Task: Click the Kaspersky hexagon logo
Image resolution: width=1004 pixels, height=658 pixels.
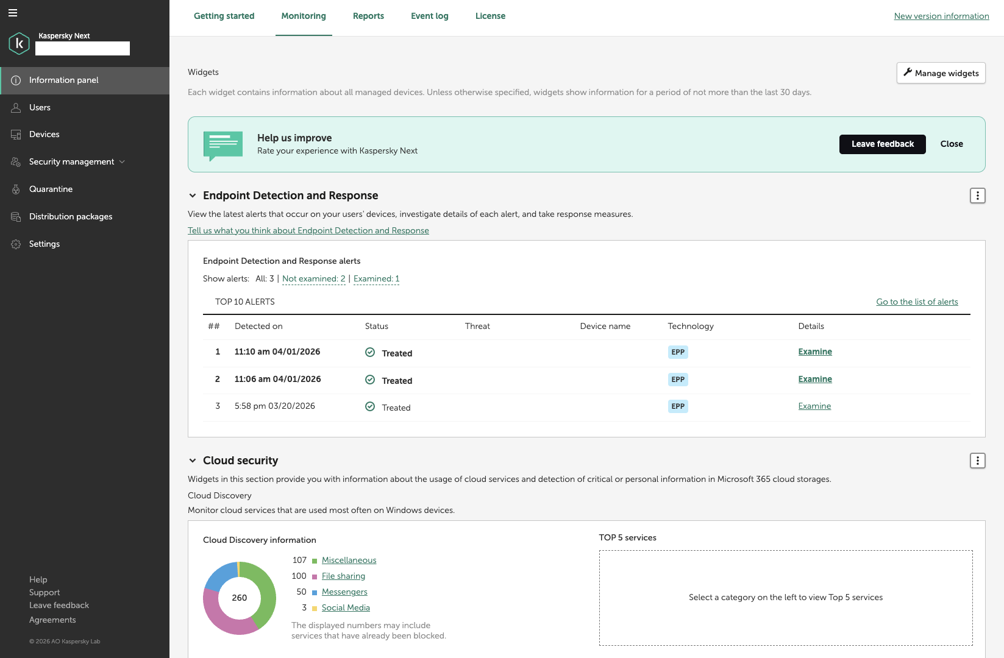Action: tap(19, 44)
